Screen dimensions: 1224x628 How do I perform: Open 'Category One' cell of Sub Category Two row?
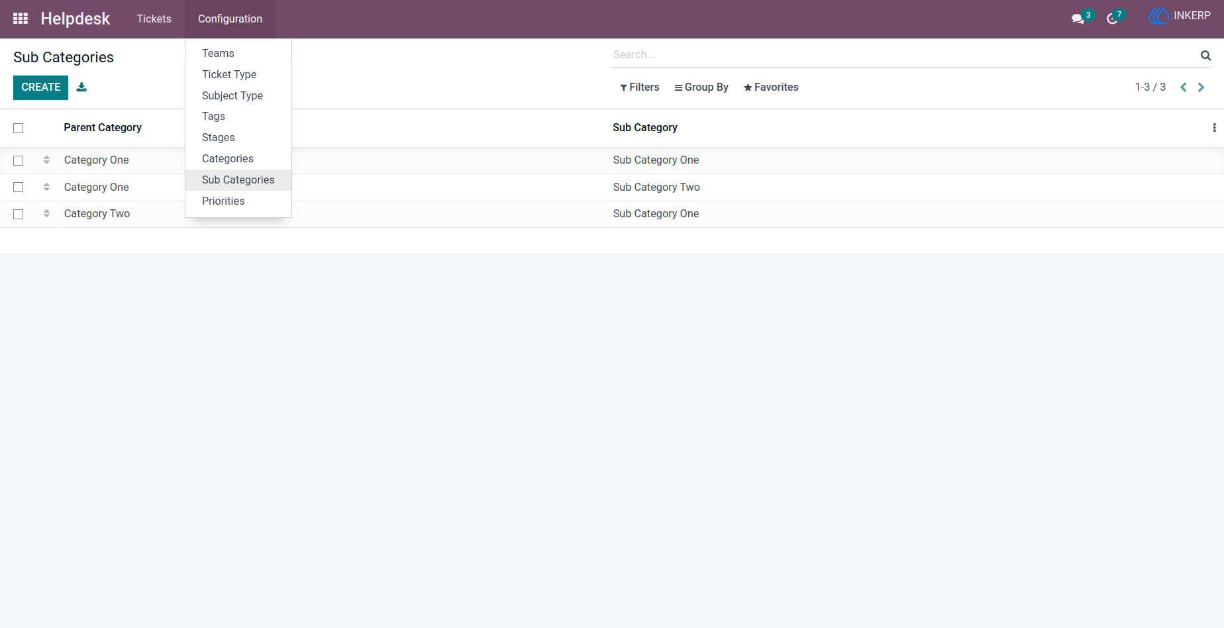click(x=97, y=187)
